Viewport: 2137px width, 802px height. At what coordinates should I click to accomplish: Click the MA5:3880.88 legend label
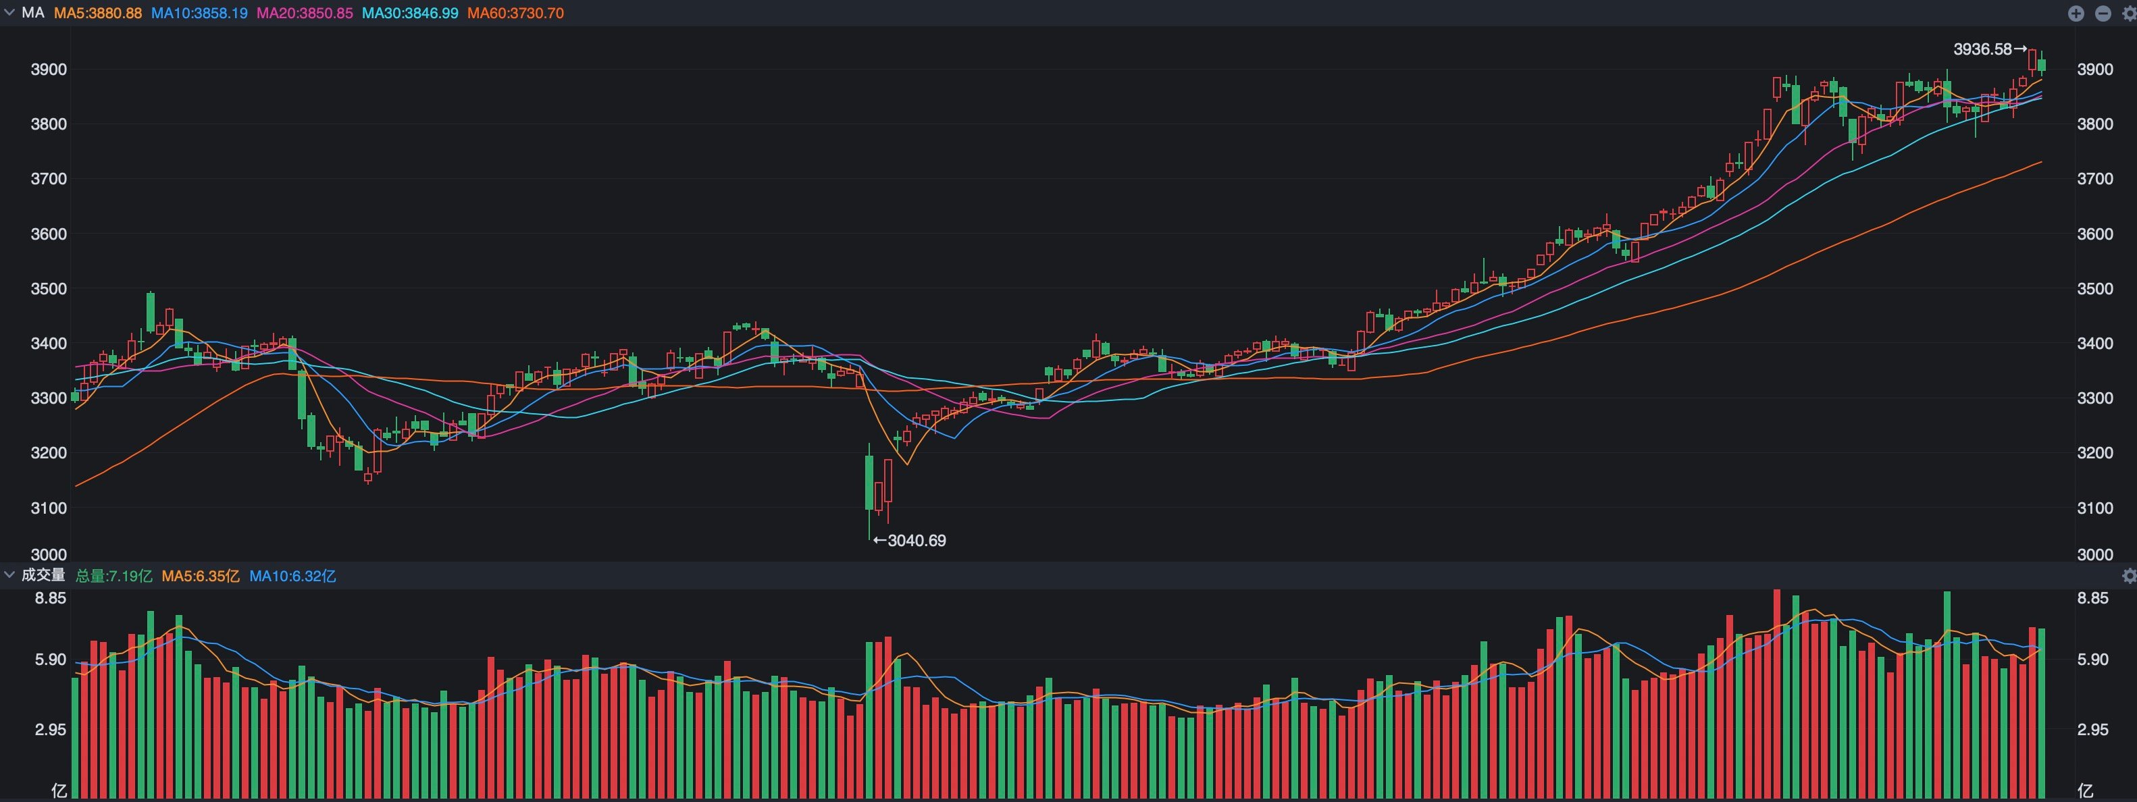click(x=98, y=14)
